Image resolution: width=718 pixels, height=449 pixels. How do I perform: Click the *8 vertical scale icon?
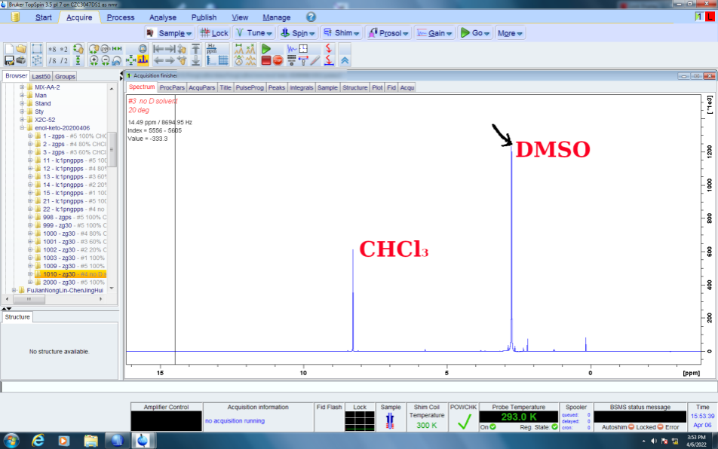click(x=52, y=49)
